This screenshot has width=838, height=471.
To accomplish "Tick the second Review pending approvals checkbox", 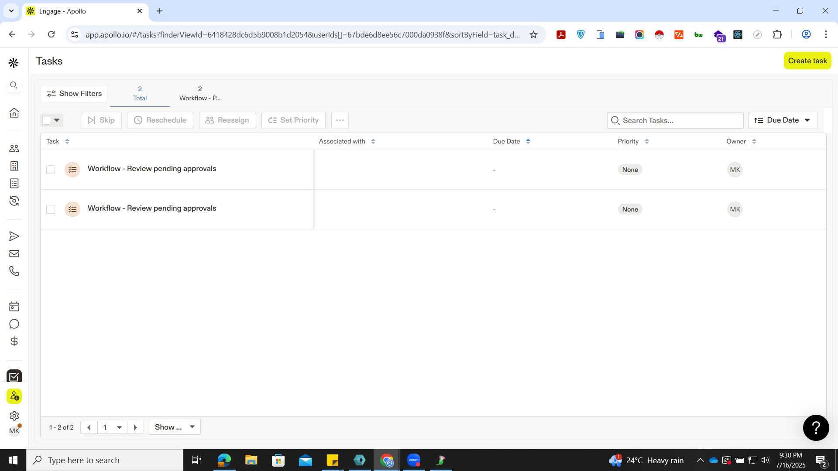I will [x=51, y=209].
